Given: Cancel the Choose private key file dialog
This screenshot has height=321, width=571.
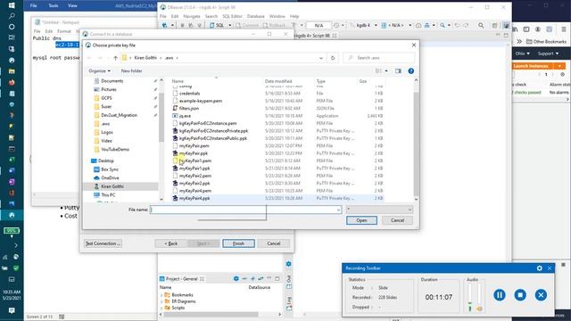Looking at the screenshot, I should click(397, 220).
